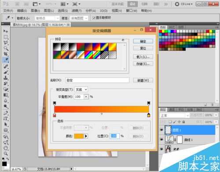Select the Dodge tool
220x172 pixels.
click(6, 106)
